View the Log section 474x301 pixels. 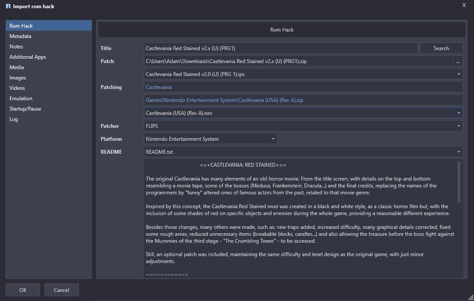[49, 119]
